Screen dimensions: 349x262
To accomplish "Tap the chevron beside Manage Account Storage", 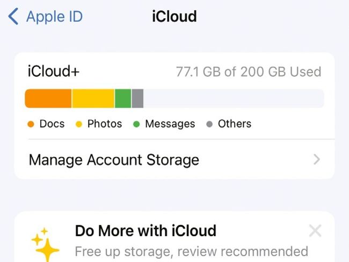I will 317,160.
